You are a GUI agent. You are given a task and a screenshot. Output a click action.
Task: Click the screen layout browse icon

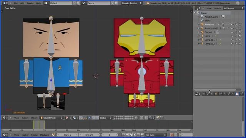tap(46, 3)
